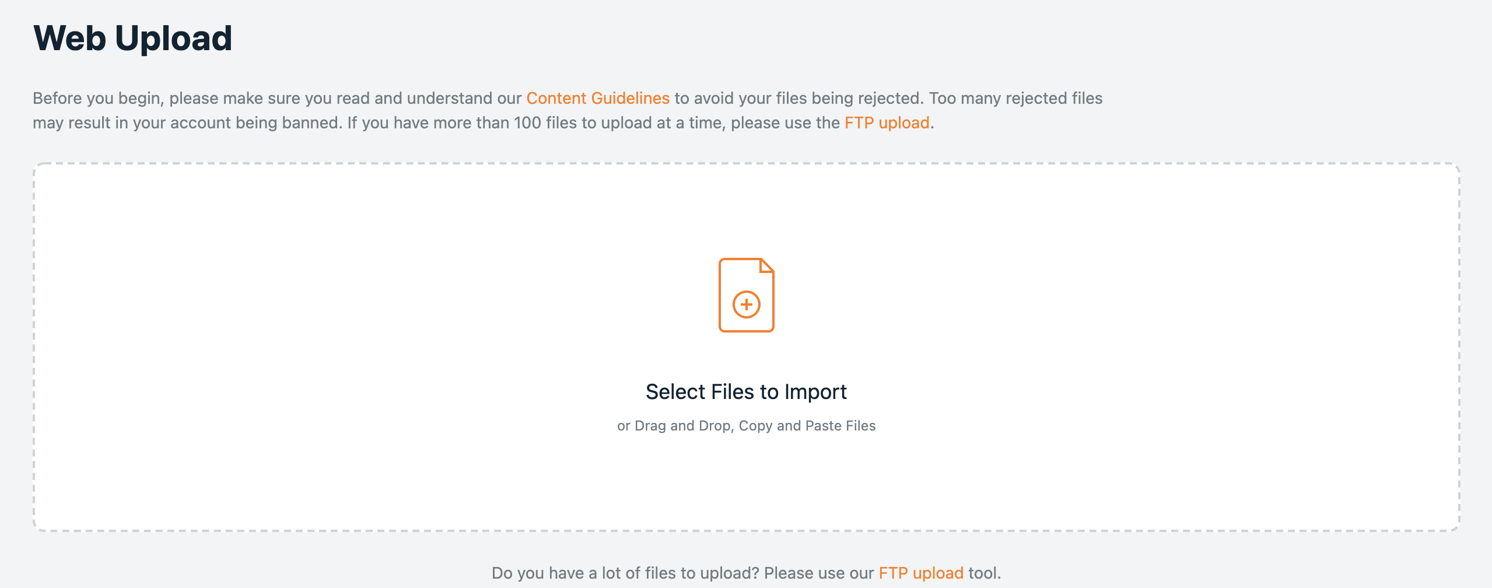Click the Web Upload page heading
This screenshot has width=1492, height=588.
tap(133, 38)
